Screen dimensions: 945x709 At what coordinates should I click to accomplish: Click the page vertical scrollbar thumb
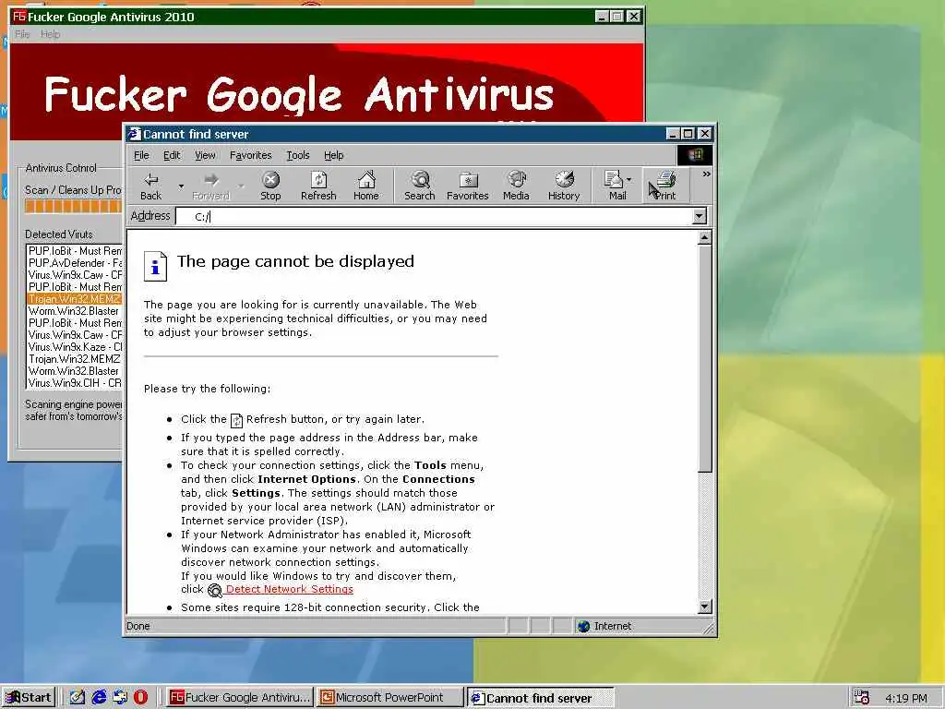coord(704,359)
